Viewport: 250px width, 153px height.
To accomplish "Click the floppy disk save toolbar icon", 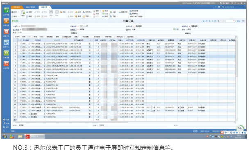I will [x=51, y=12].
